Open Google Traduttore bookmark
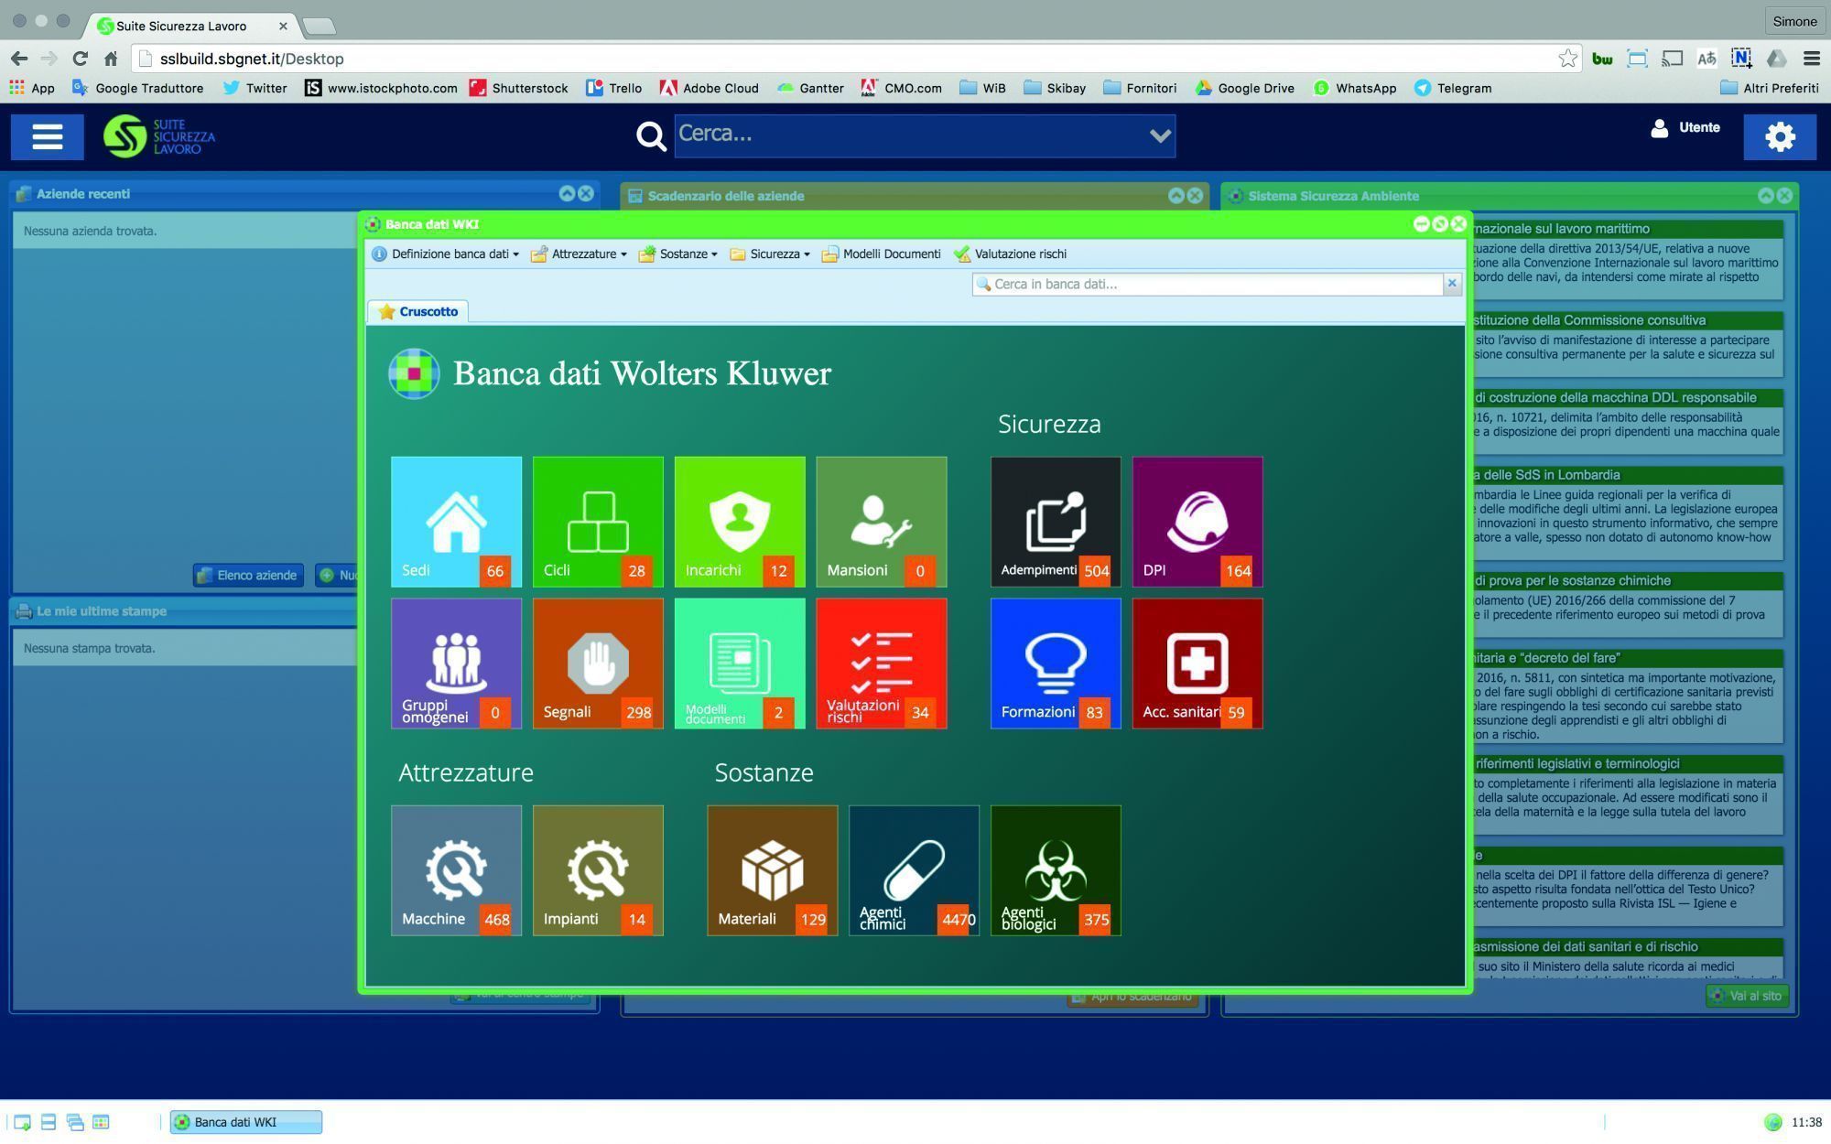Screen dimensions: 1831x1144 137,88
